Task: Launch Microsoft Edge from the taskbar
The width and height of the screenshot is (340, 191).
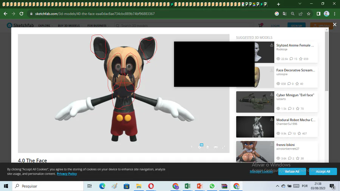Action: tap(102, 186)
